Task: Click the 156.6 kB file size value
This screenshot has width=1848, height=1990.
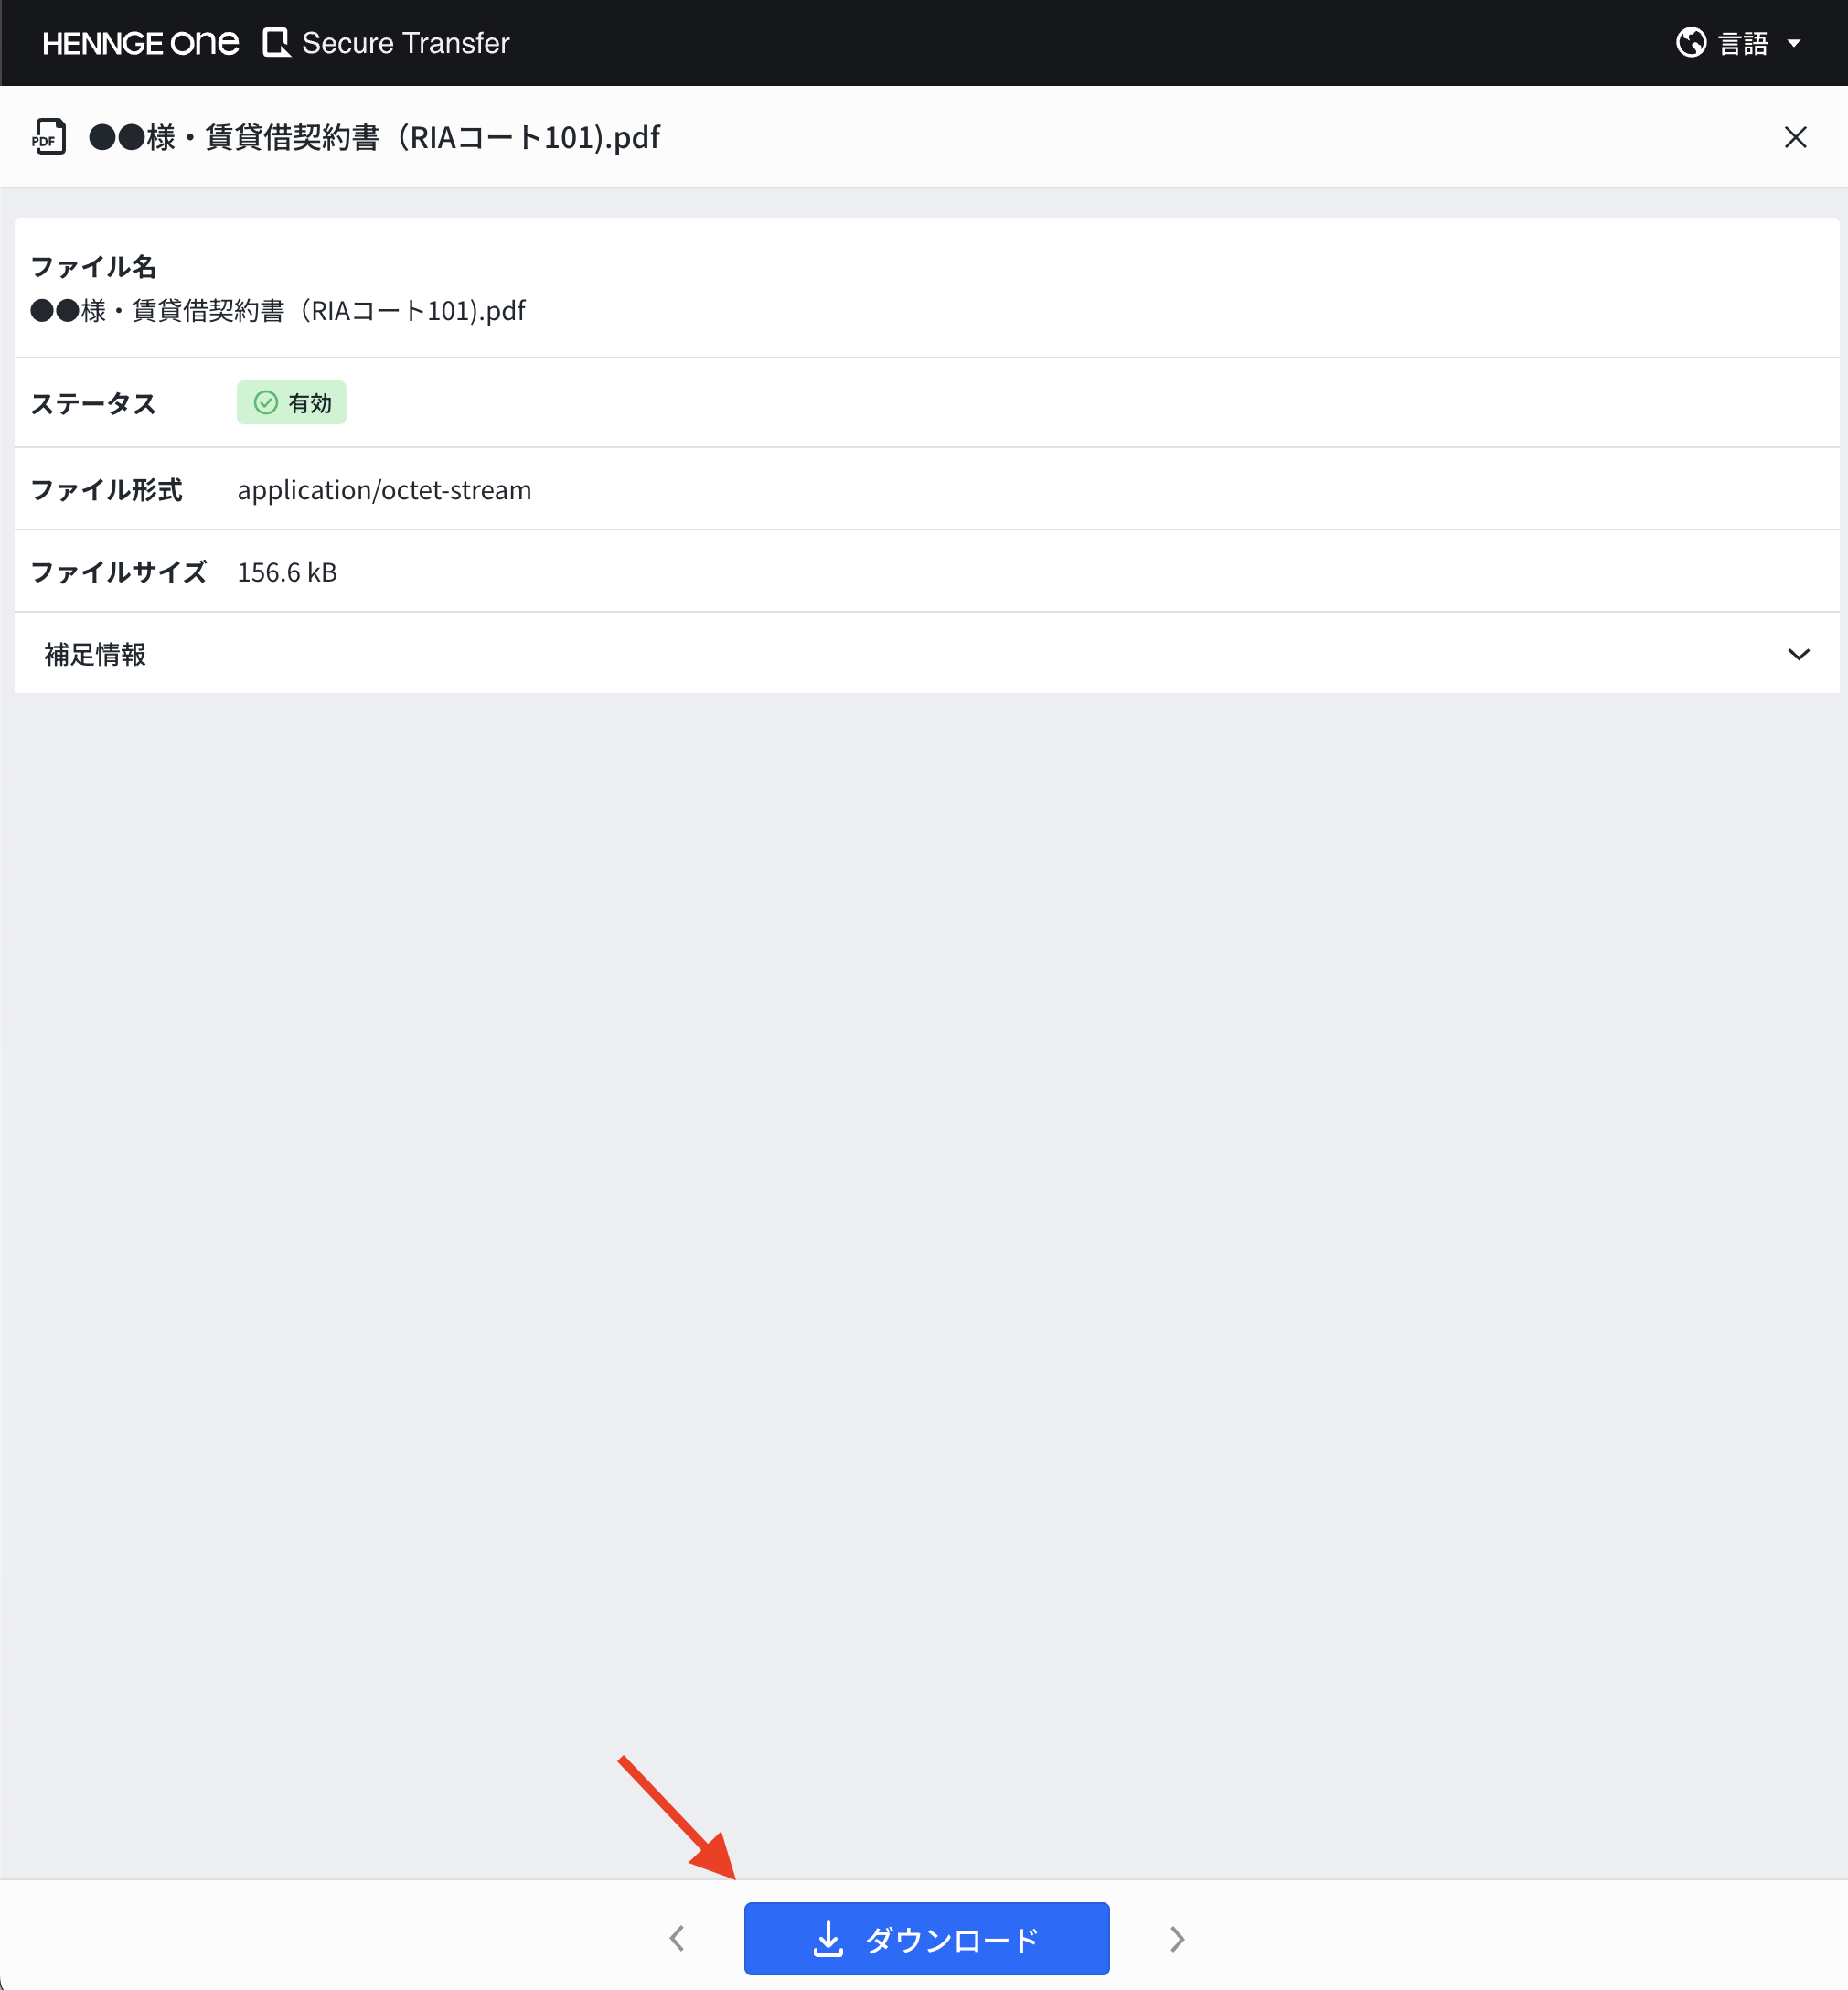Action: coord(287,572)
